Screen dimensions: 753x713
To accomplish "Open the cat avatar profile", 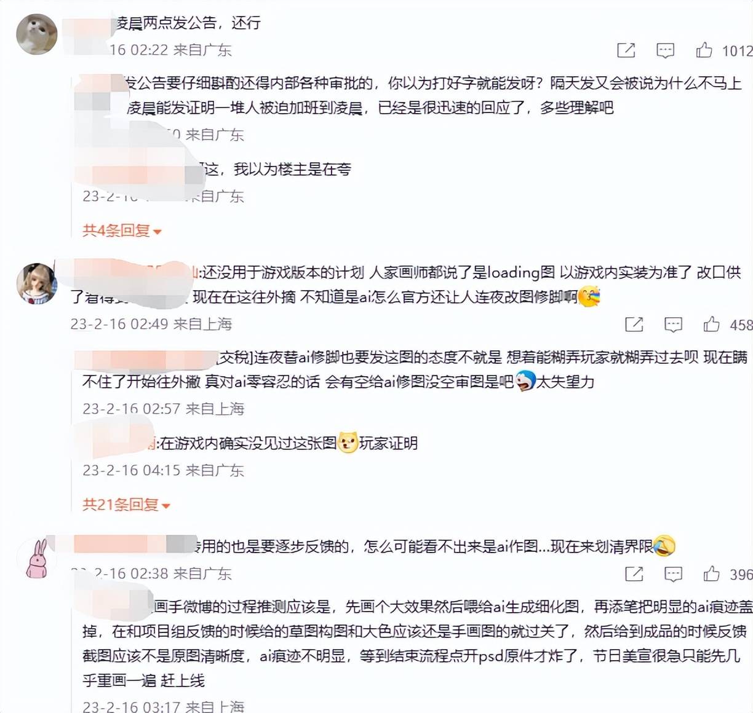I will (x=36, y=34).
